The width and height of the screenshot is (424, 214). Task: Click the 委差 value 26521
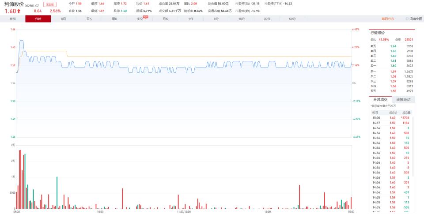(409, 39)
